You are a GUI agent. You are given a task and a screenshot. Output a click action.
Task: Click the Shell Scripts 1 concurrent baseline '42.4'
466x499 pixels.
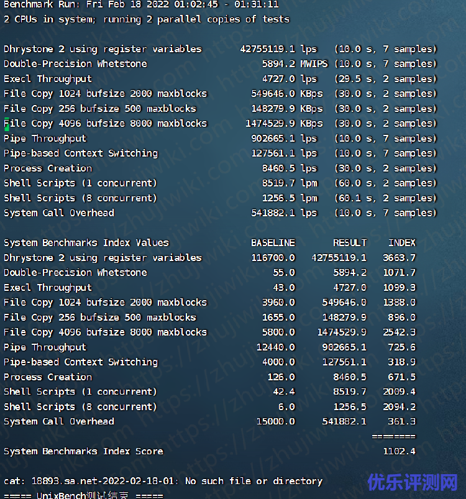tap(284, 391)
